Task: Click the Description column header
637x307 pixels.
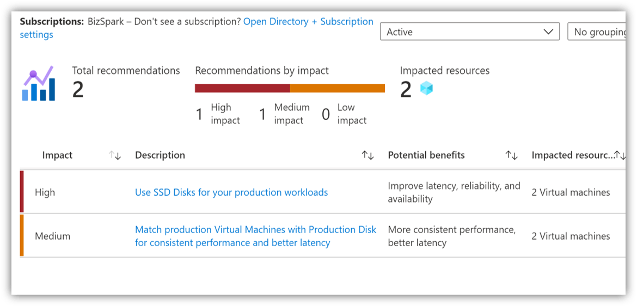Action: 160,155
